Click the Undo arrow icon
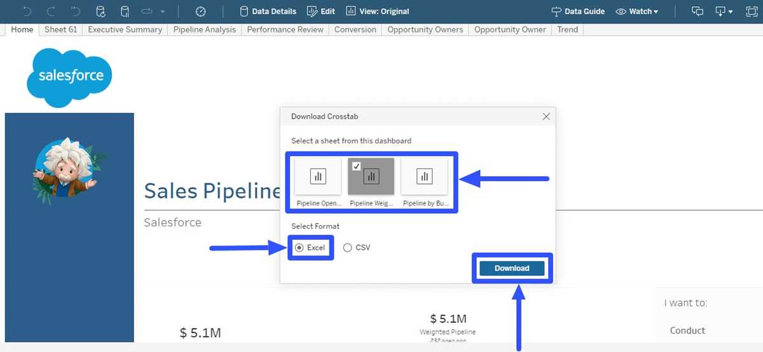The height and width of the screenshot is (352, 763). pos(27,11)
